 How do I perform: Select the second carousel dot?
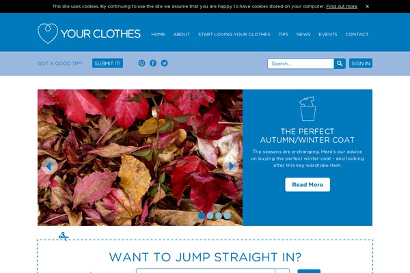point(210,216)
